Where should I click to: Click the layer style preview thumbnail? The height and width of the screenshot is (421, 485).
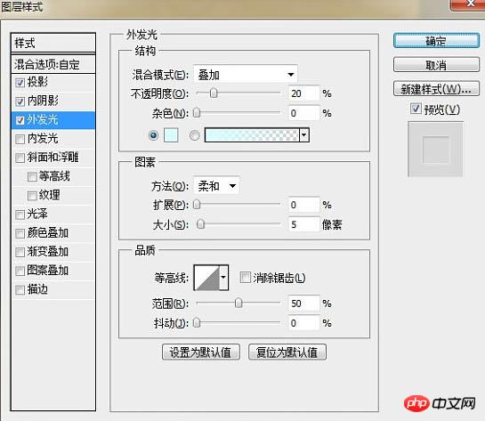[435, 150]
